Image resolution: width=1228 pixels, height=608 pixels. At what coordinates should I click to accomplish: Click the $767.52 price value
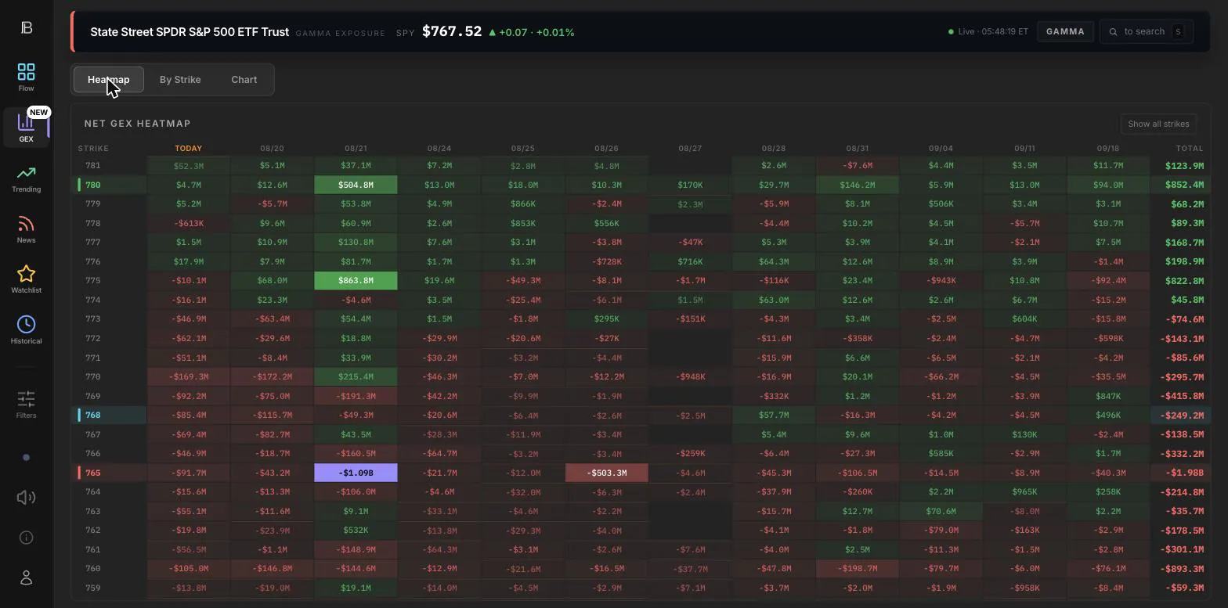coord(452,31)
